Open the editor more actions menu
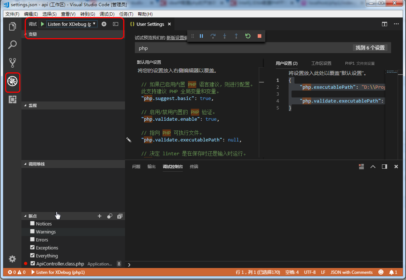 (x=396, y=24)
